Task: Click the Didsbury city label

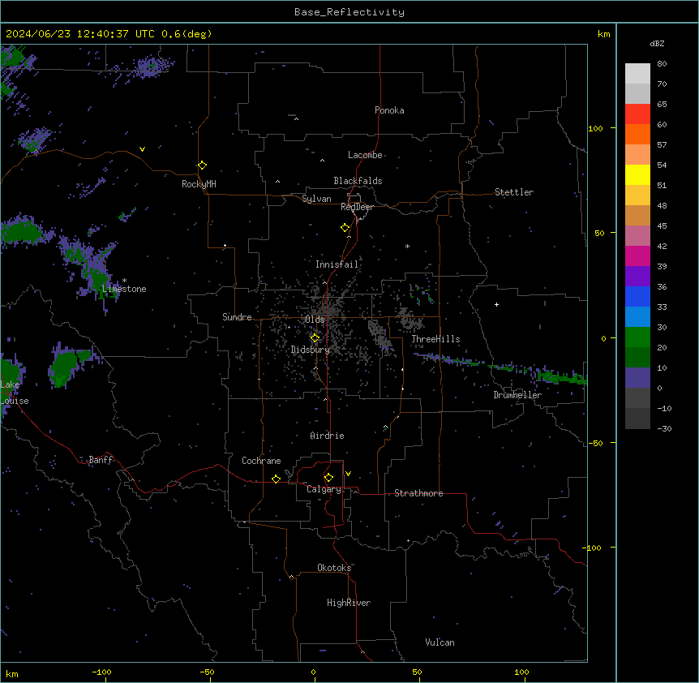Action: pos(311,350)
